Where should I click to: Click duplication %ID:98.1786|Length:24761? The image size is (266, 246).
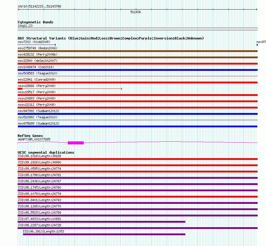(39, 175)
